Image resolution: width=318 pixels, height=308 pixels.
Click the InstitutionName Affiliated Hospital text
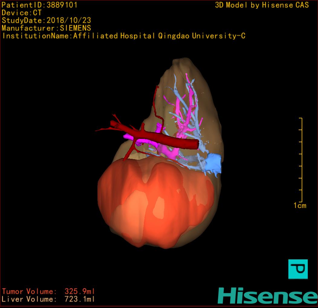[x=124, y=36]
